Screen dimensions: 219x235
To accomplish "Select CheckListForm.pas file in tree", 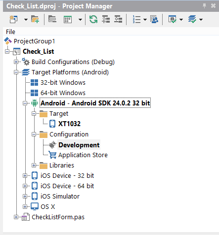I will tap(58, 217).
